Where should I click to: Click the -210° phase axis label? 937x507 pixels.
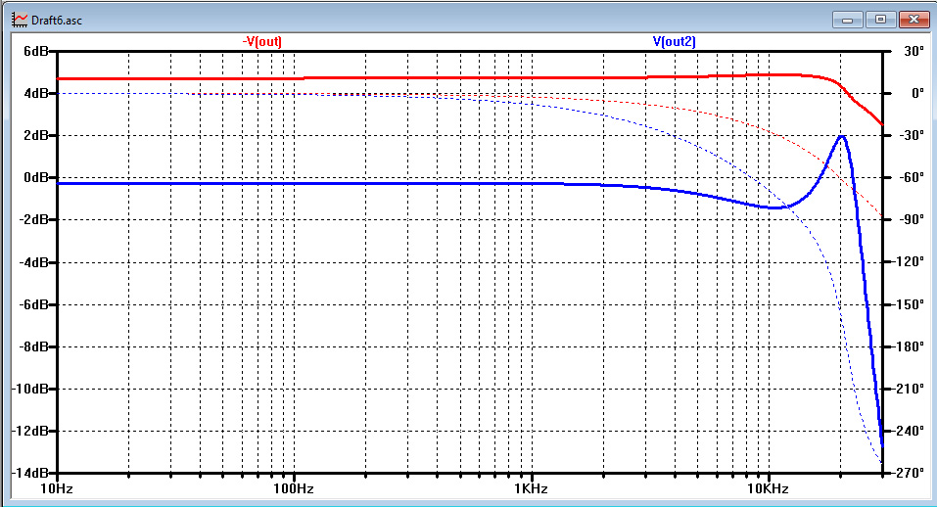point(909,389)
